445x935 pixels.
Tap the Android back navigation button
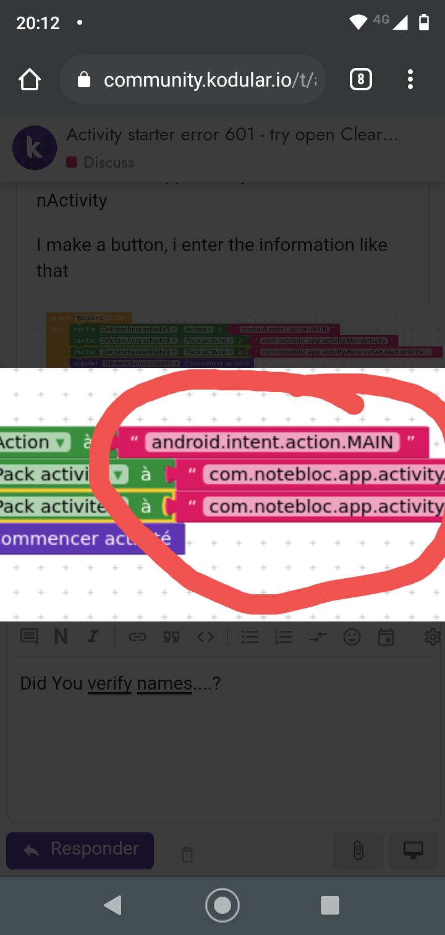112,905
